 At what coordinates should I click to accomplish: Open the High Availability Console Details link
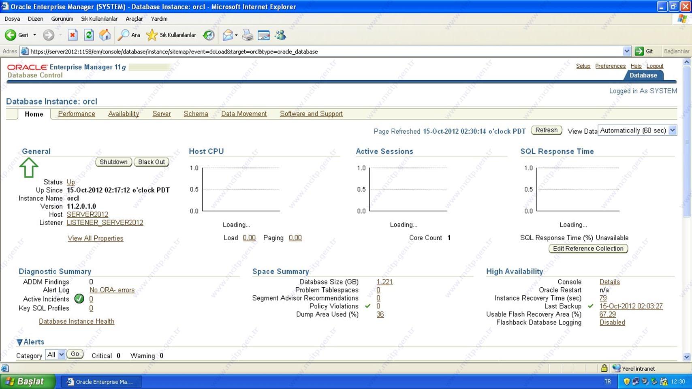click(609, 282)
